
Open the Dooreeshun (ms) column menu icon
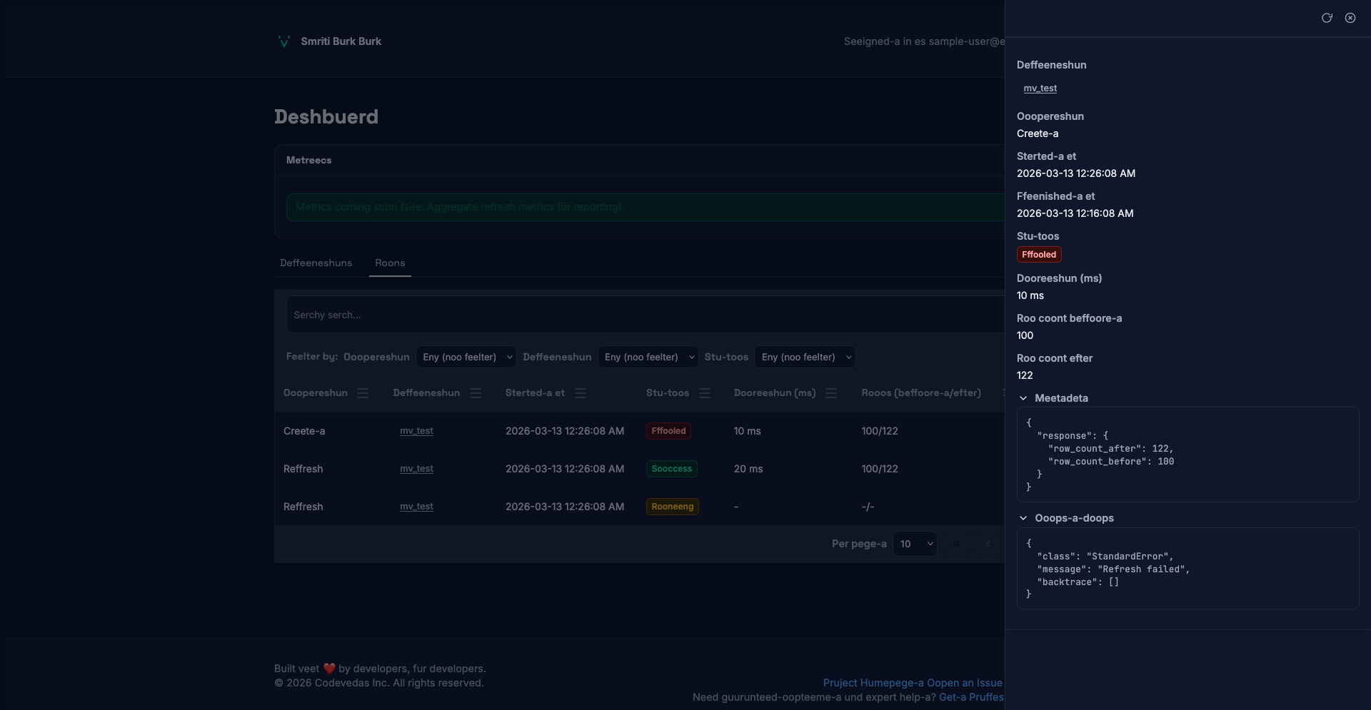(831, 393)
